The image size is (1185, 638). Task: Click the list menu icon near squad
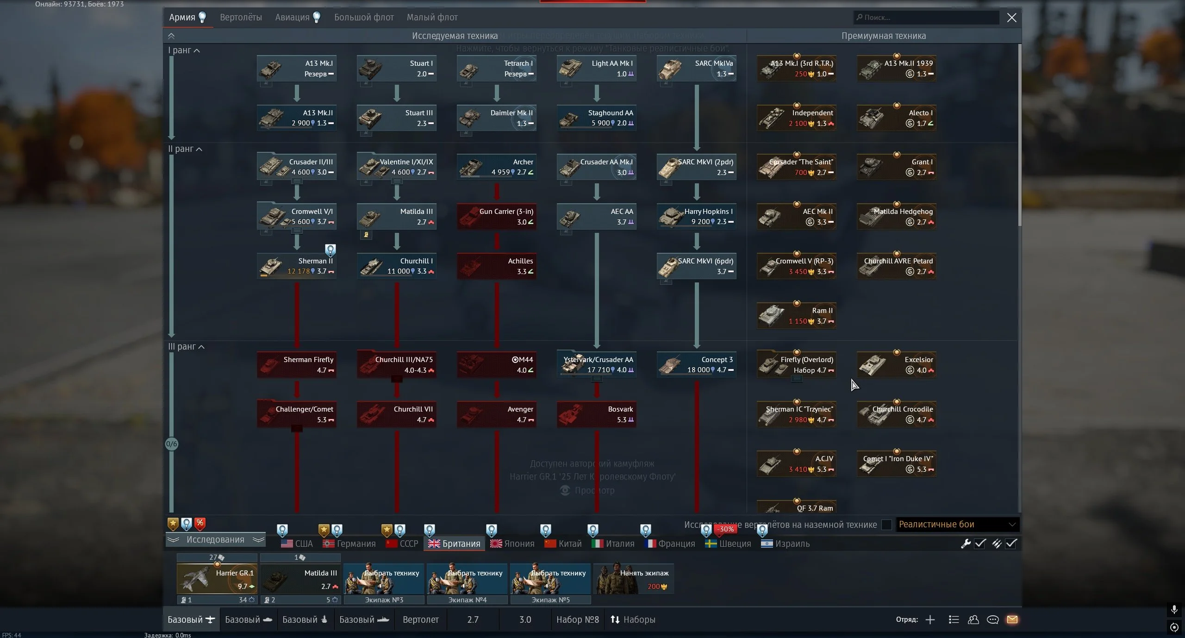(x=954, y=619)
